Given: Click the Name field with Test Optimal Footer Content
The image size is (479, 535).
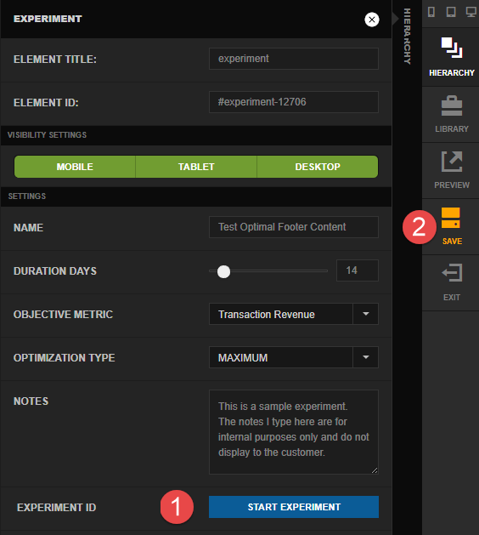Looking at the screenshot, I should pyautogui.click(x=294, y=227).
